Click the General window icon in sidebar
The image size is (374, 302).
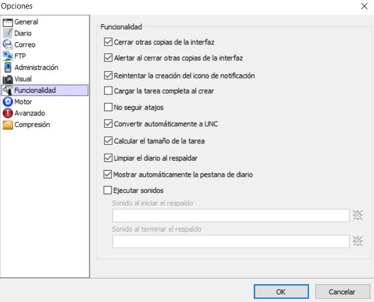point(8,22)
